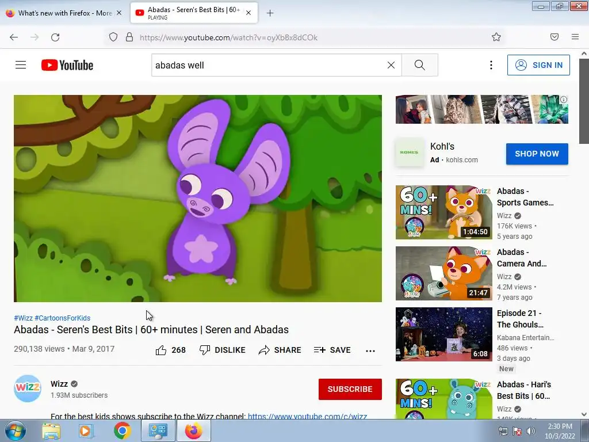The width and height of the screenshot is (589, 442).
Task: Open Firefox application menu
Action: 575,37
